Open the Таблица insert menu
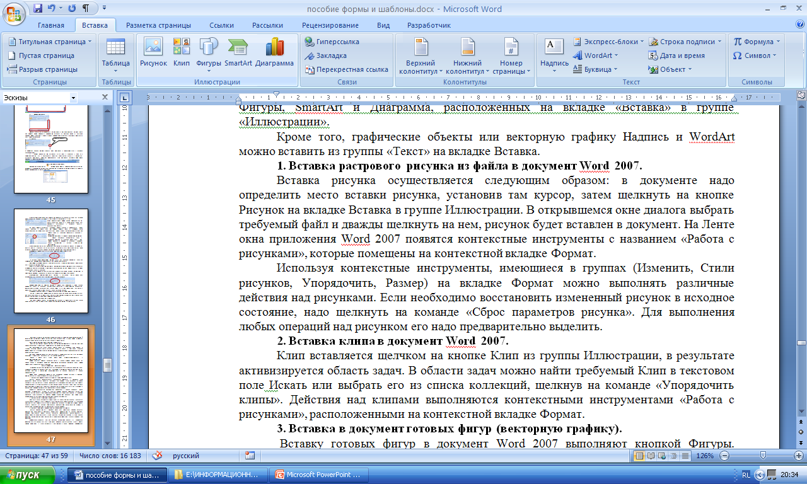The width and height of the screenshot is (807, 484). (x=115, y=54)
